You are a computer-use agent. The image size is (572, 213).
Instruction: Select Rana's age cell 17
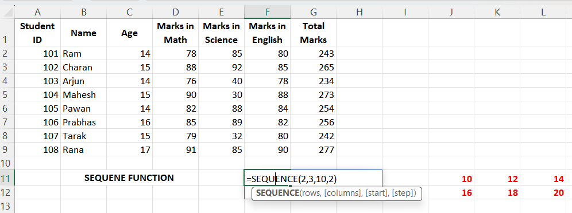pyautogui.click(x=129, y=150)
